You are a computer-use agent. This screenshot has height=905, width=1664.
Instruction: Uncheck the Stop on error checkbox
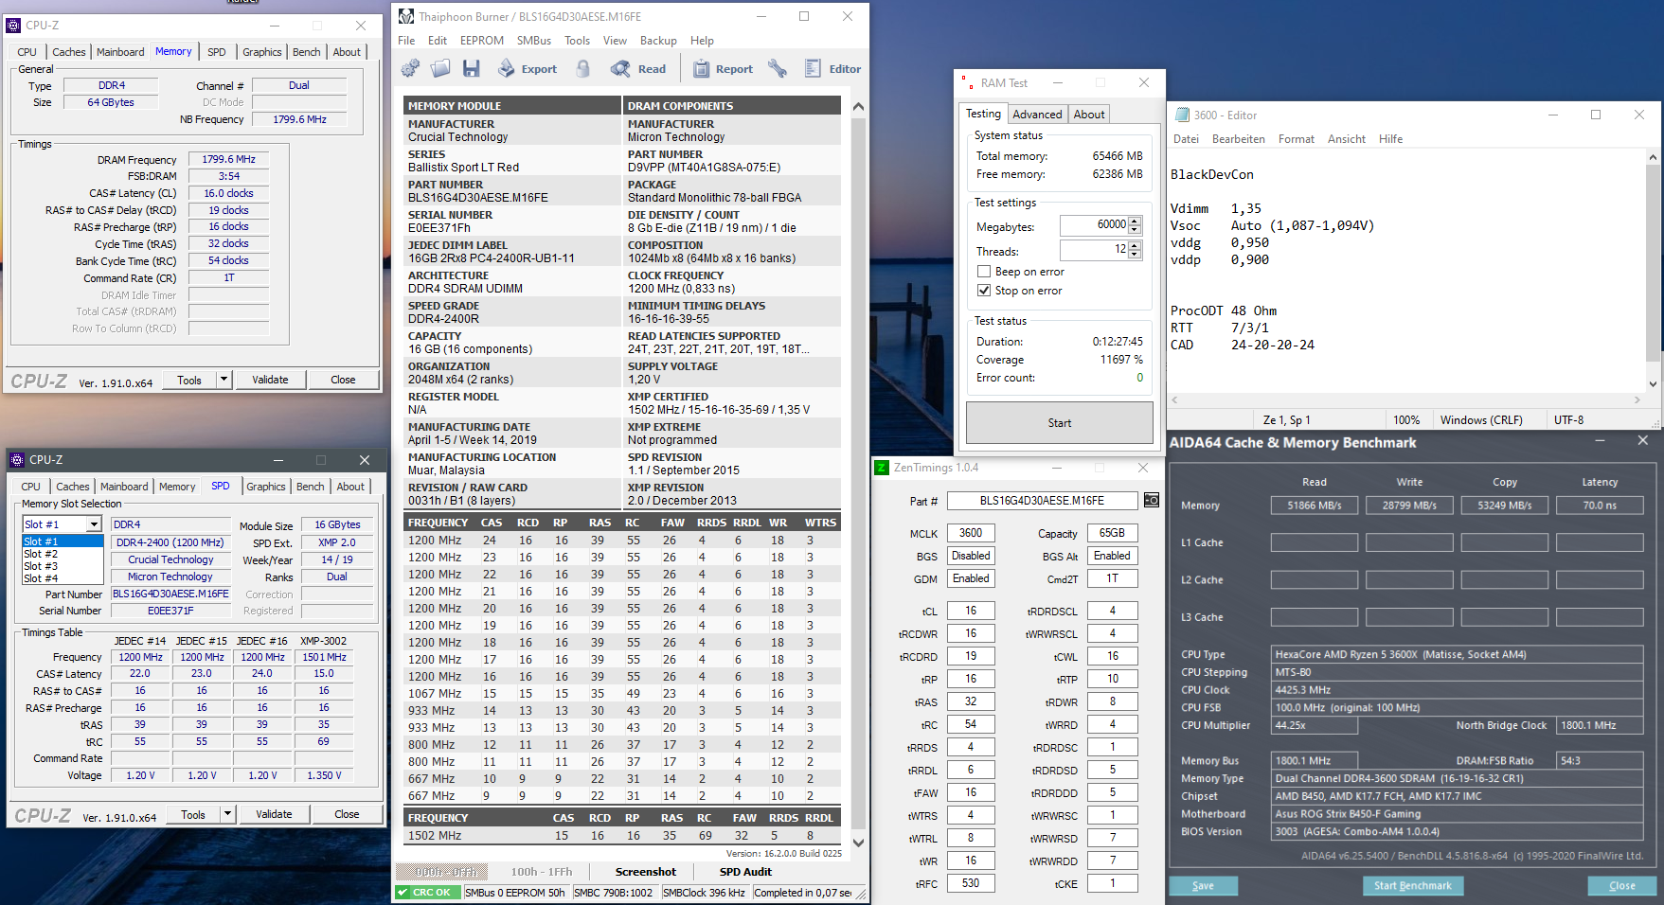[x=984, y=291]
